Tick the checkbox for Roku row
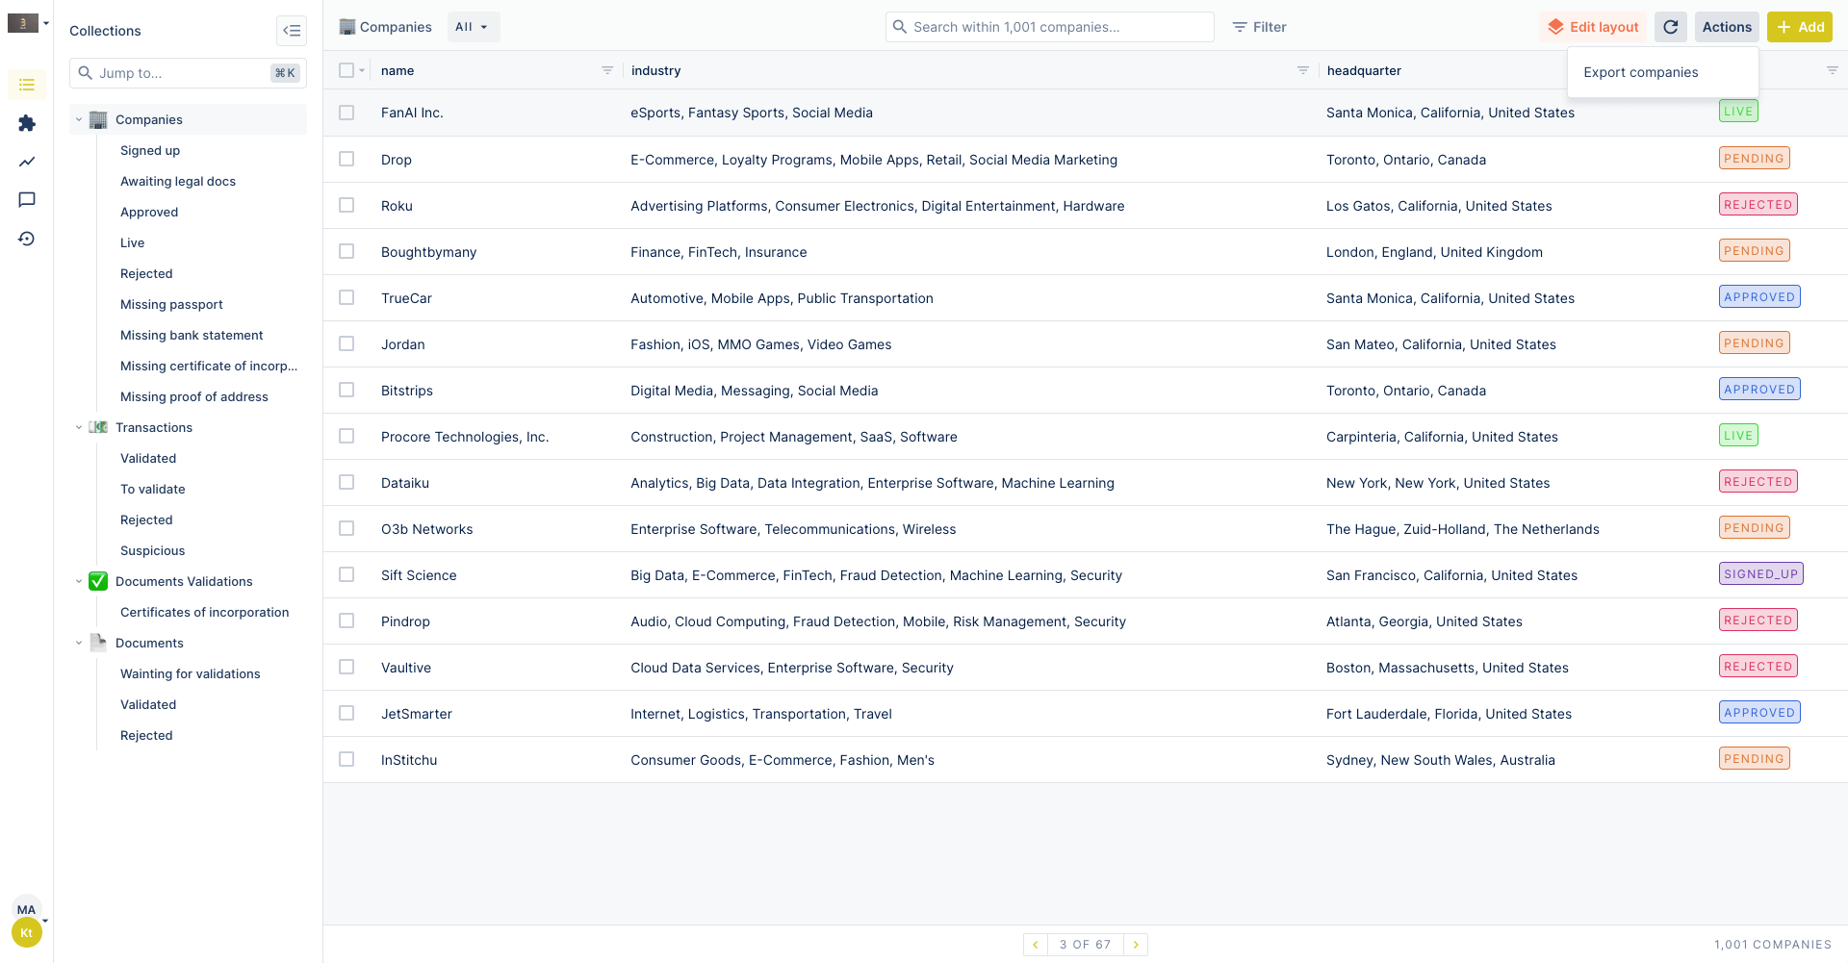The height and width of the screenshot is (963, 1848). pyautogui.click(x=346, y=205)
